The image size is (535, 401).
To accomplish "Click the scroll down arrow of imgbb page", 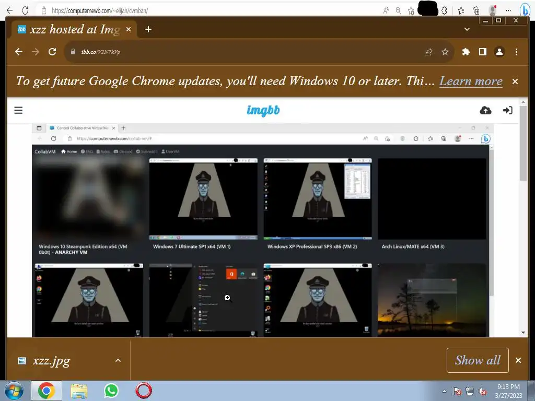I will point(523,333).
